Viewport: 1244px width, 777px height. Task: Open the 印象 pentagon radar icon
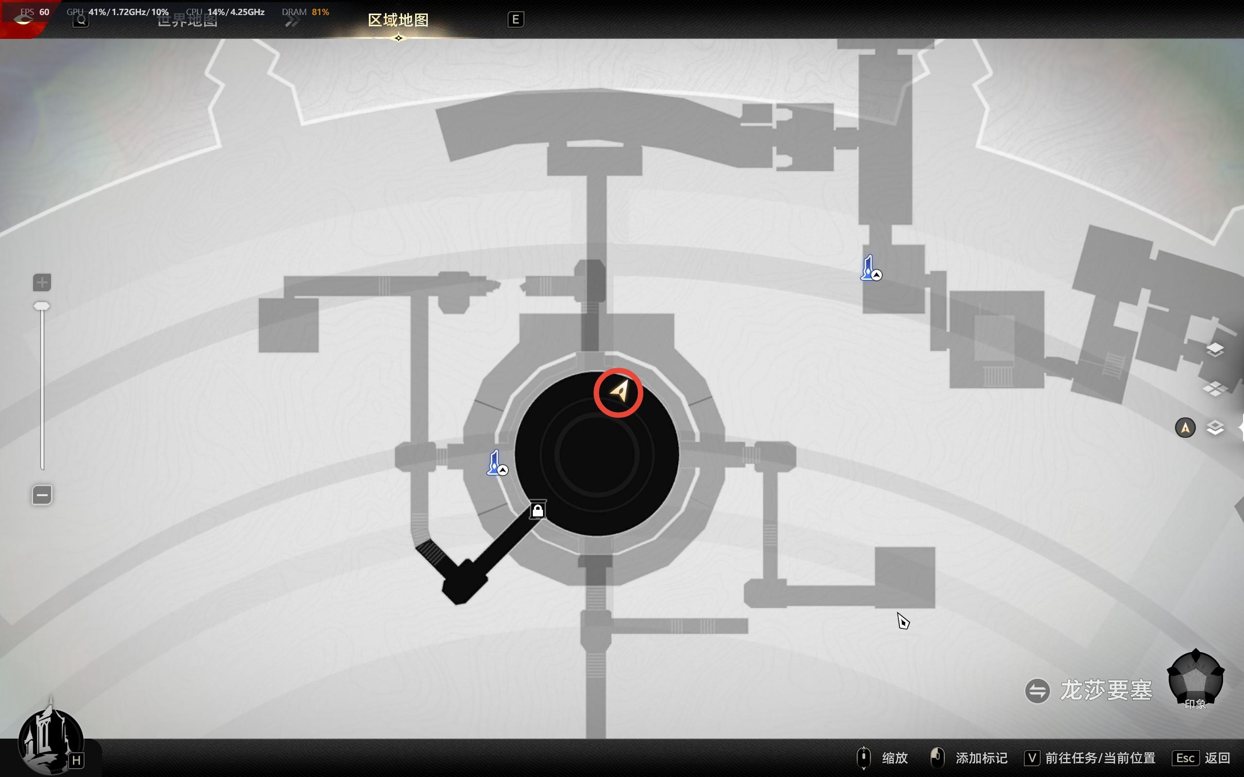coord(1195,679)
